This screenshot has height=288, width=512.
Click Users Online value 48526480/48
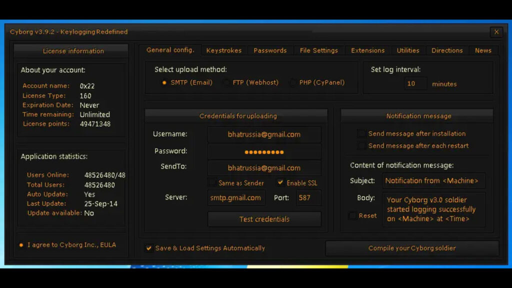[x=105, y=175]
